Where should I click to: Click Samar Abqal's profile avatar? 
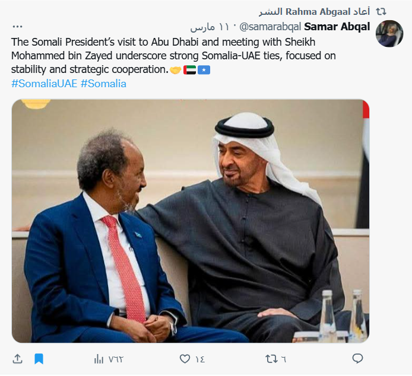[389, 33]
